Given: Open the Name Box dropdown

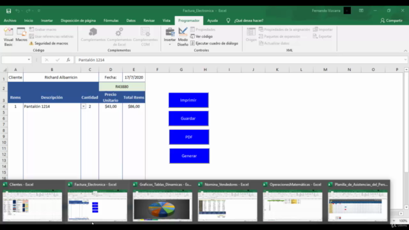Looking at the screenshot, I should pos(29,59).
